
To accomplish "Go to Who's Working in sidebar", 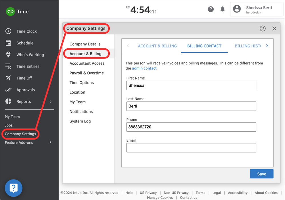I will (x=30, y=55).
